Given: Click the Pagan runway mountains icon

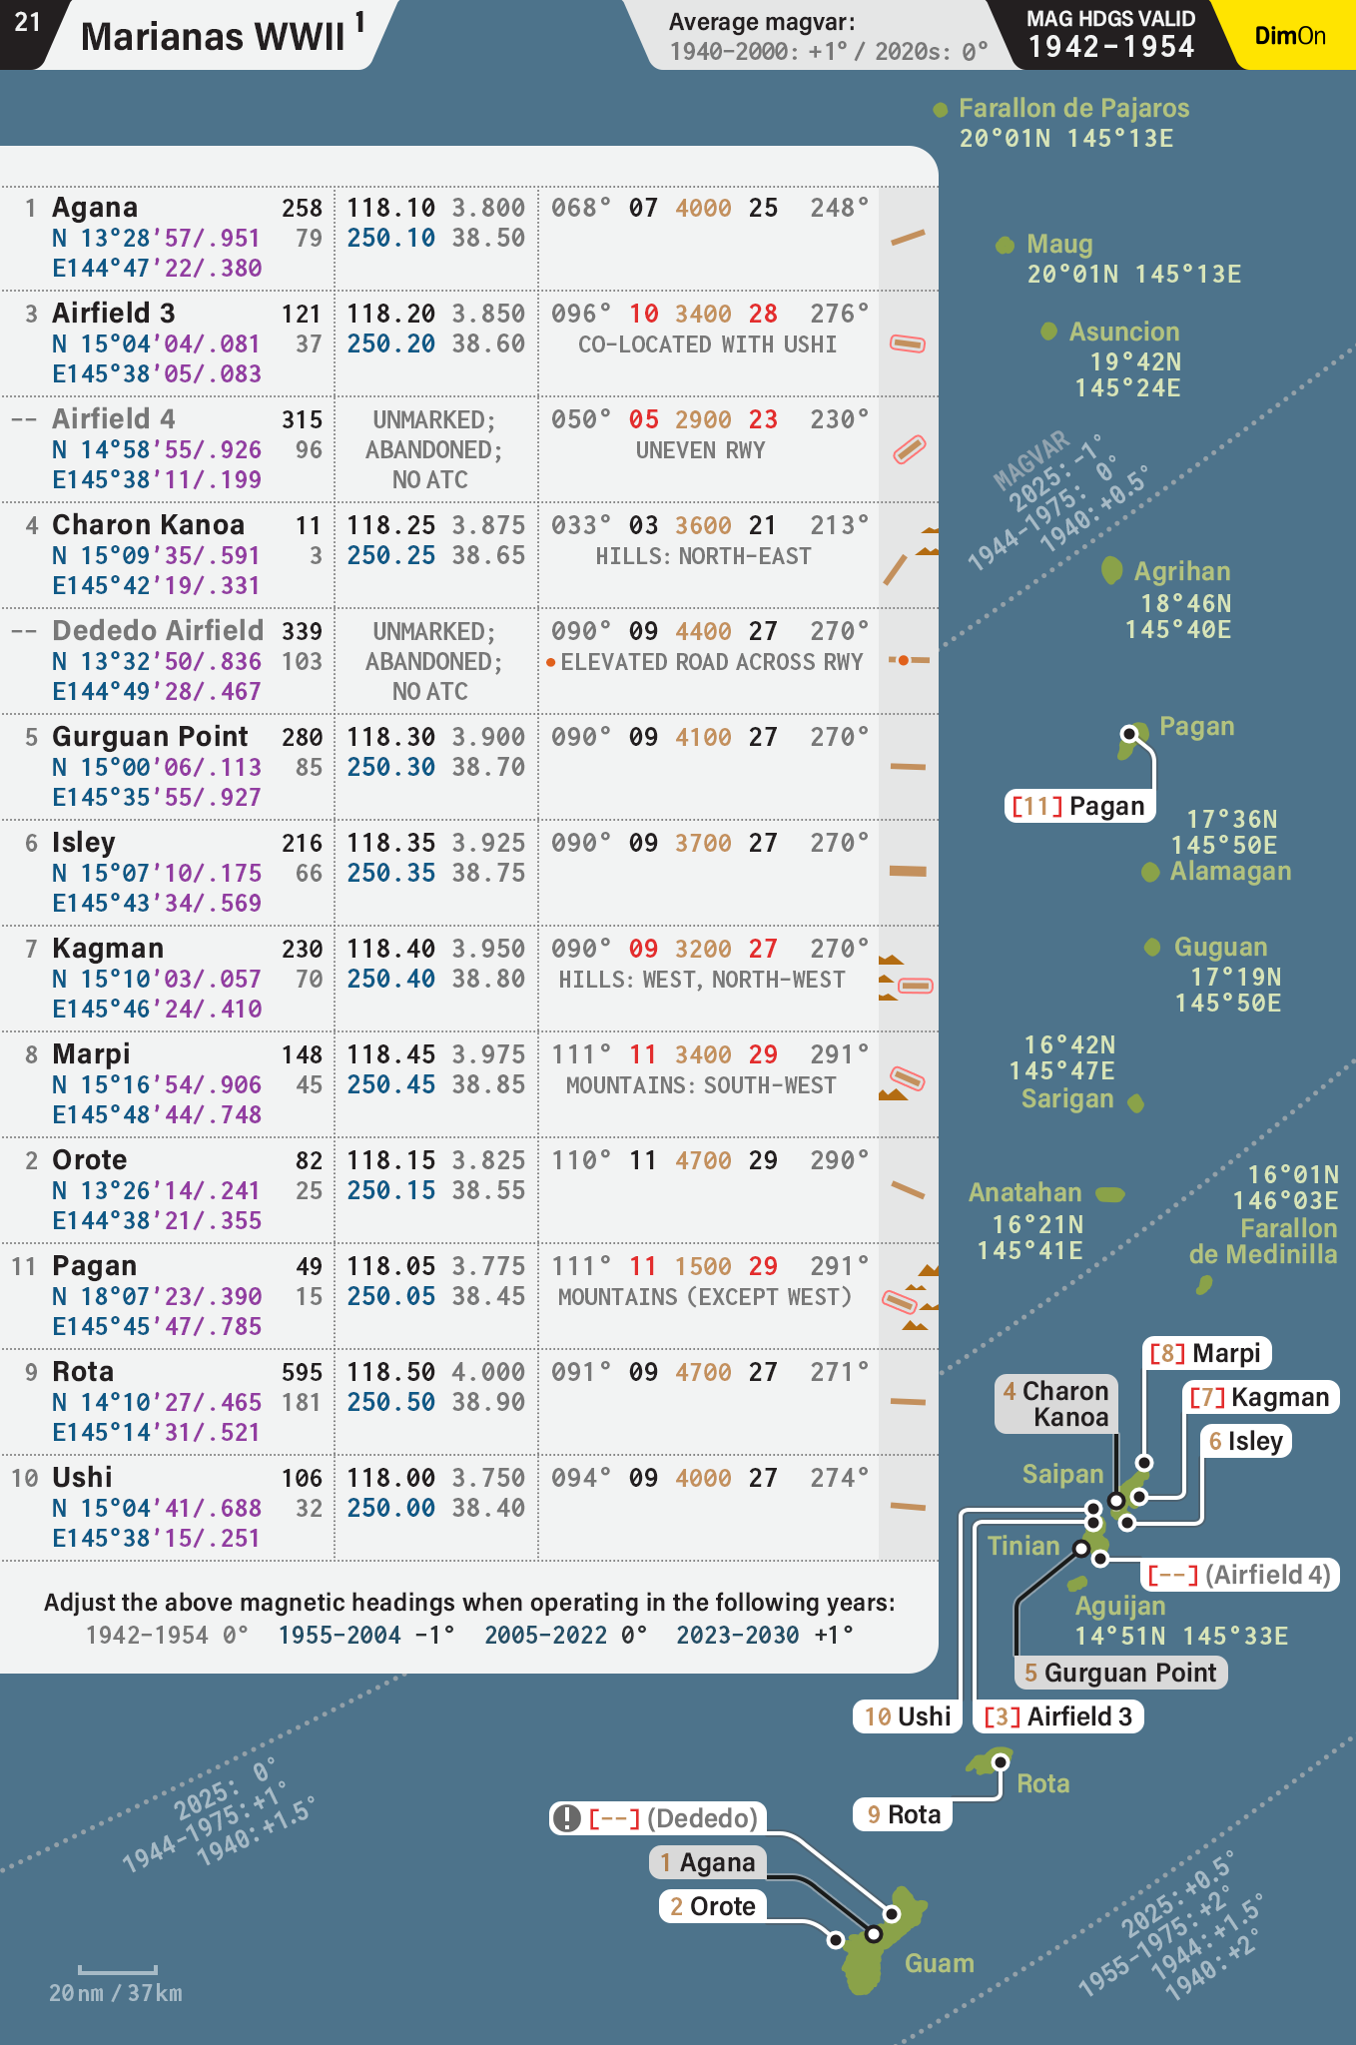Looking at the screenshot, I should tap(911, 1296).
